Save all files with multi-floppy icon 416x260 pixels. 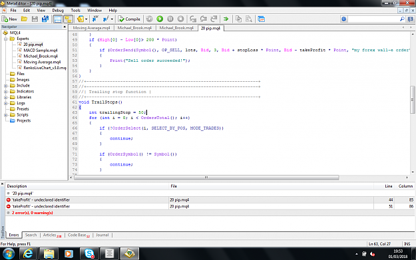45,19
